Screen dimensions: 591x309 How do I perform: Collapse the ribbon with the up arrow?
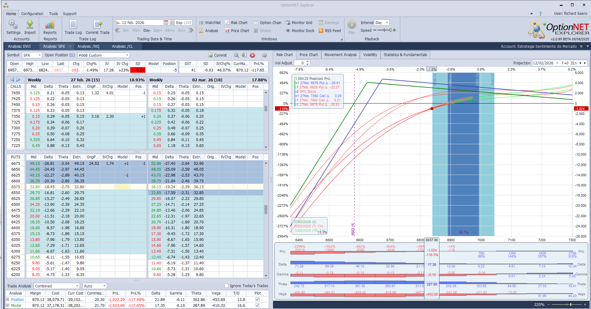point(531,14)
